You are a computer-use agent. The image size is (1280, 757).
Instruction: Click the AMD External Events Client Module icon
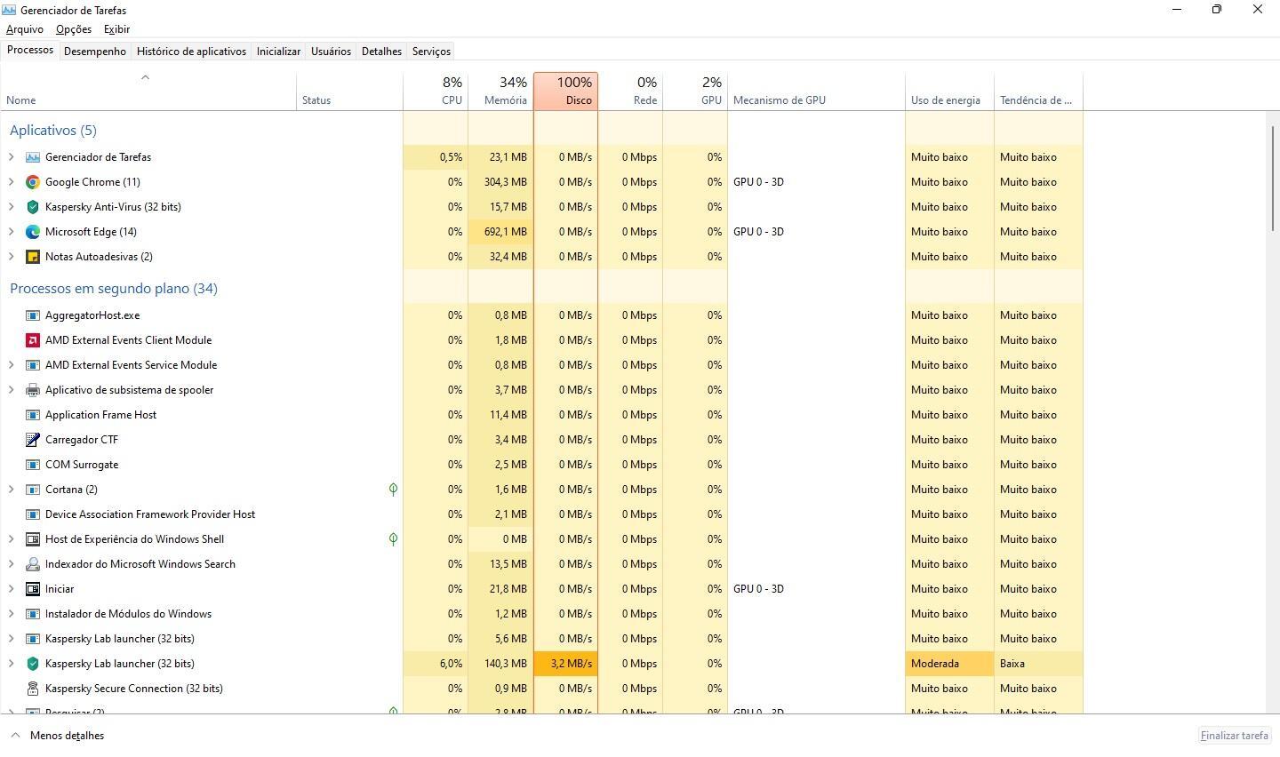pos(33,340)
